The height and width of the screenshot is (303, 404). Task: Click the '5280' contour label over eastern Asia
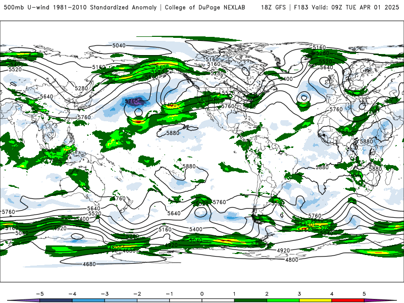click(81, 88)
